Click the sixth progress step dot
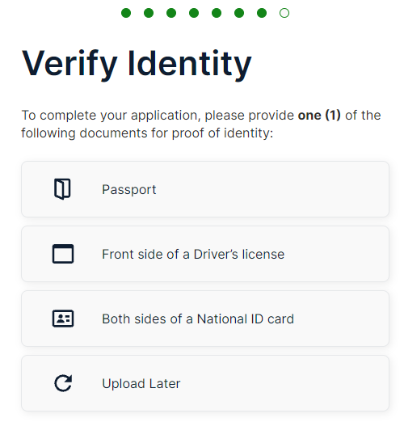The height and width of the screenshot is (422, 404). 239,13
